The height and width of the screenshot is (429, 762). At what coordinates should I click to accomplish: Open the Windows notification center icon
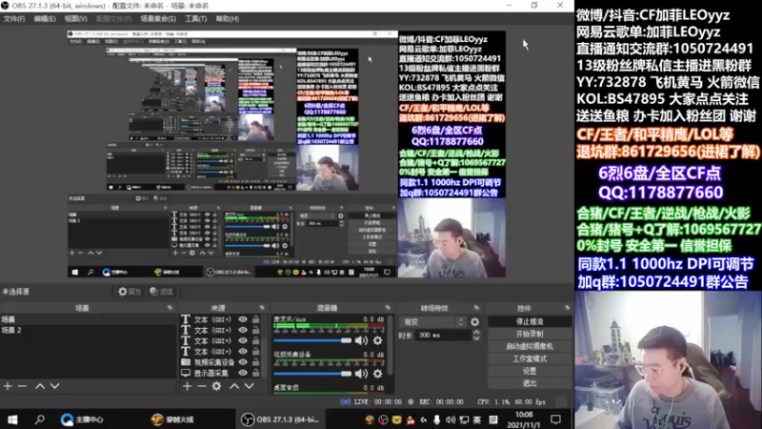555,419
